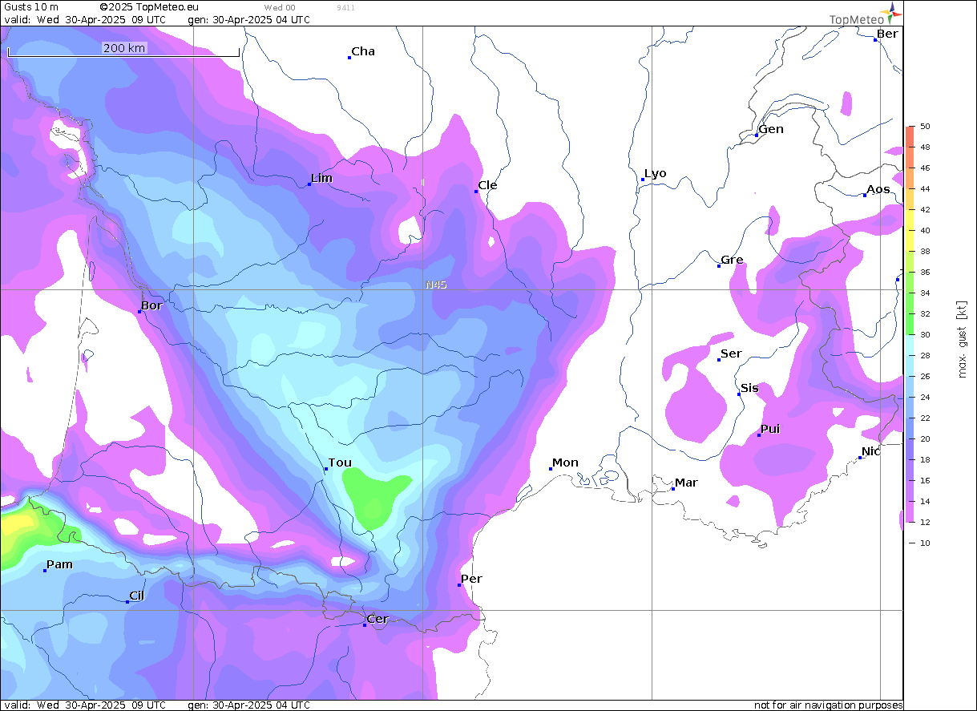The image size is (977, 711).
Task: Select the Cer city label
Action: click(377, 619)
